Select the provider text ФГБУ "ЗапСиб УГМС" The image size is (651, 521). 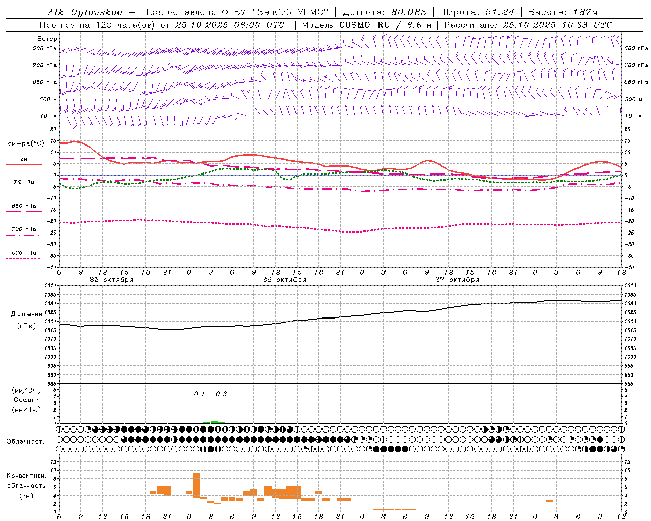click(275, 12)
